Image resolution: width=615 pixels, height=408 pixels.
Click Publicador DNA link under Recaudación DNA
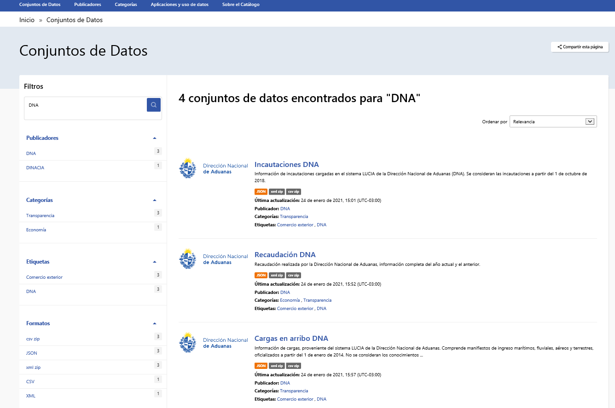pyautogui.click(x=285, y=293)
